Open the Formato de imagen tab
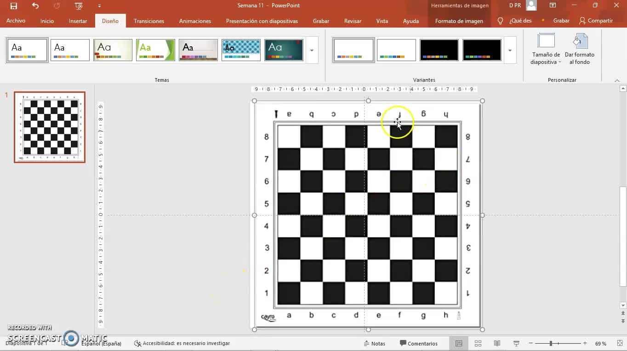This screenshot has width=627, height=351. coord(459,21)
